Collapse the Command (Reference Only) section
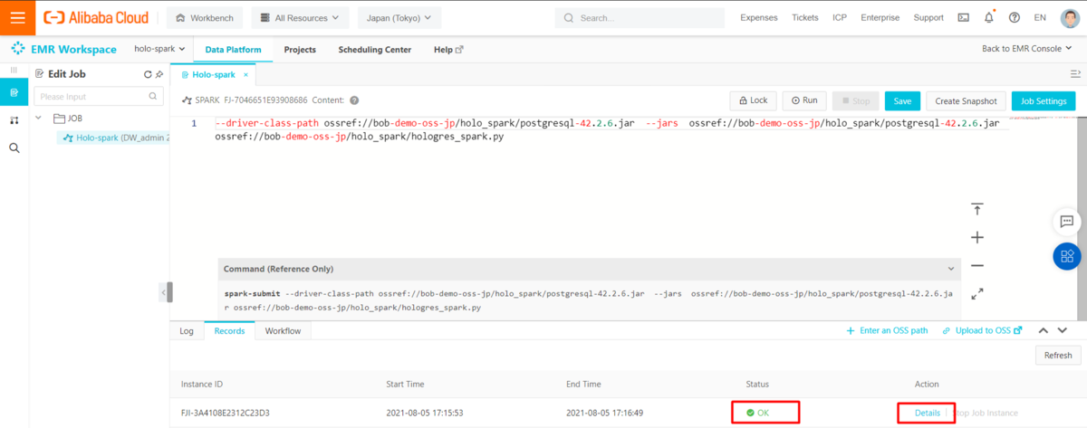This screenshot has height=428, width=1087. (950, 269)
